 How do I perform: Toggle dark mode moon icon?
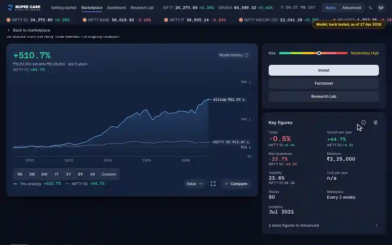tap(371, 8)
